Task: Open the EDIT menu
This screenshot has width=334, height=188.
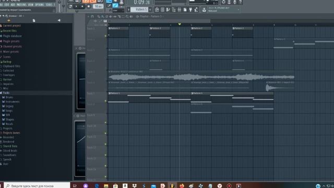Action: coord(7,5)
